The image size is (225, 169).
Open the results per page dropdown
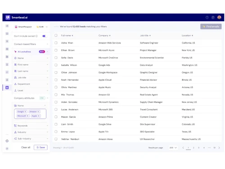pos(173,148)
